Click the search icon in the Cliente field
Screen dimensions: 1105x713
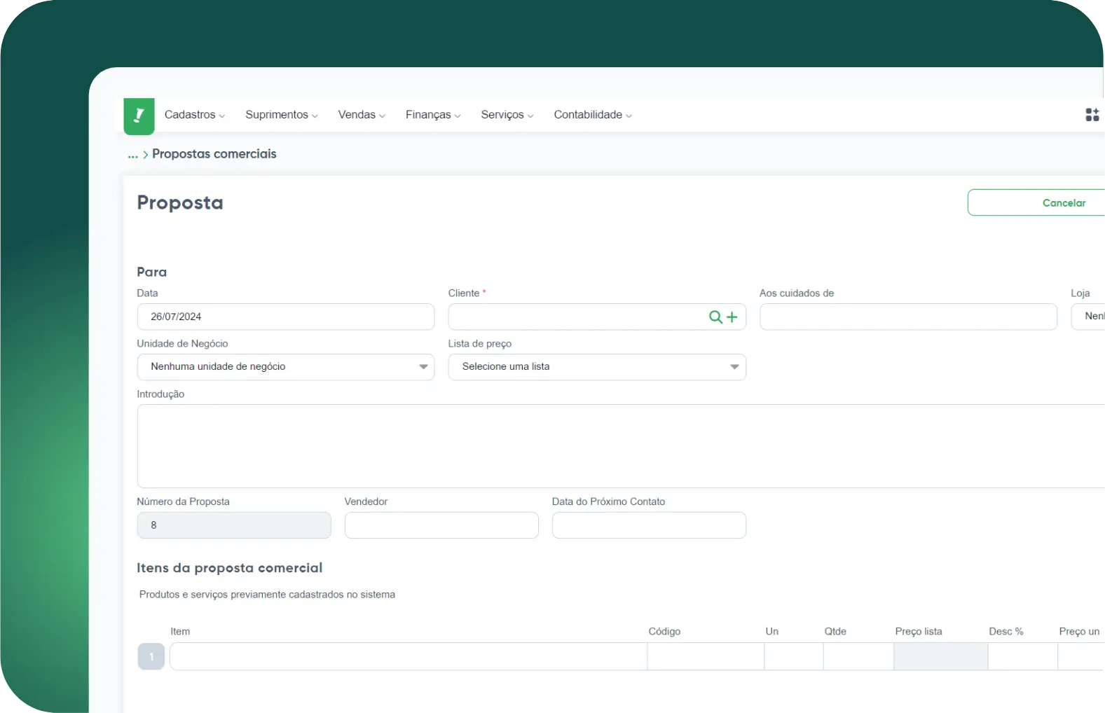(715, 317)
